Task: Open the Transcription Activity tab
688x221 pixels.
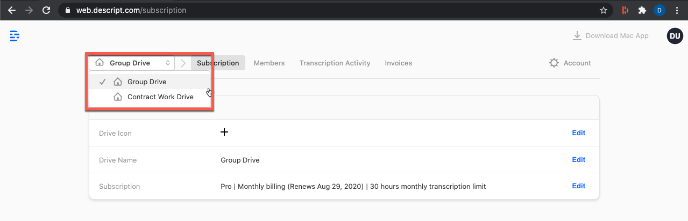Action: click(335, 63)
